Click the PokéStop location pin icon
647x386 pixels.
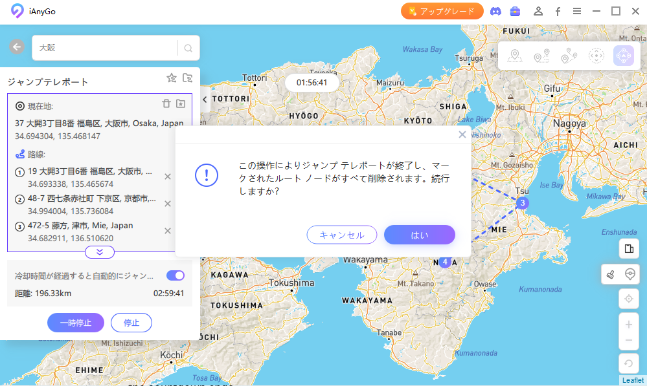click(628, 273)
